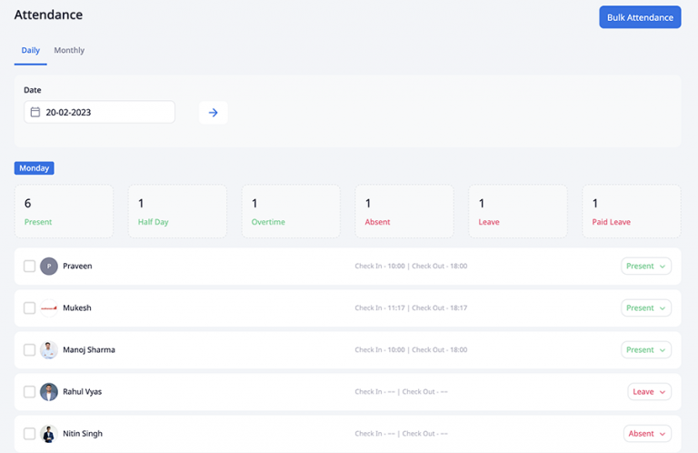The height and width of the screenshot is (453, 698).
Task: Click Praveen's avatar icon
Action: [49, 267]
